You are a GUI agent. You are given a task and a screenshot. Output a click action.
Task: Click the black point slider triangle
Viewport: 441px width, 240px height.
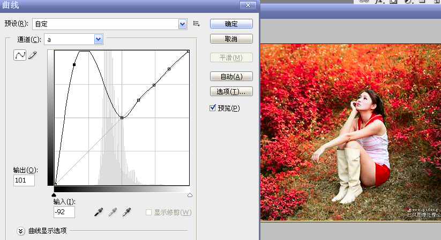pyautogui.click(x=54, y=195)
